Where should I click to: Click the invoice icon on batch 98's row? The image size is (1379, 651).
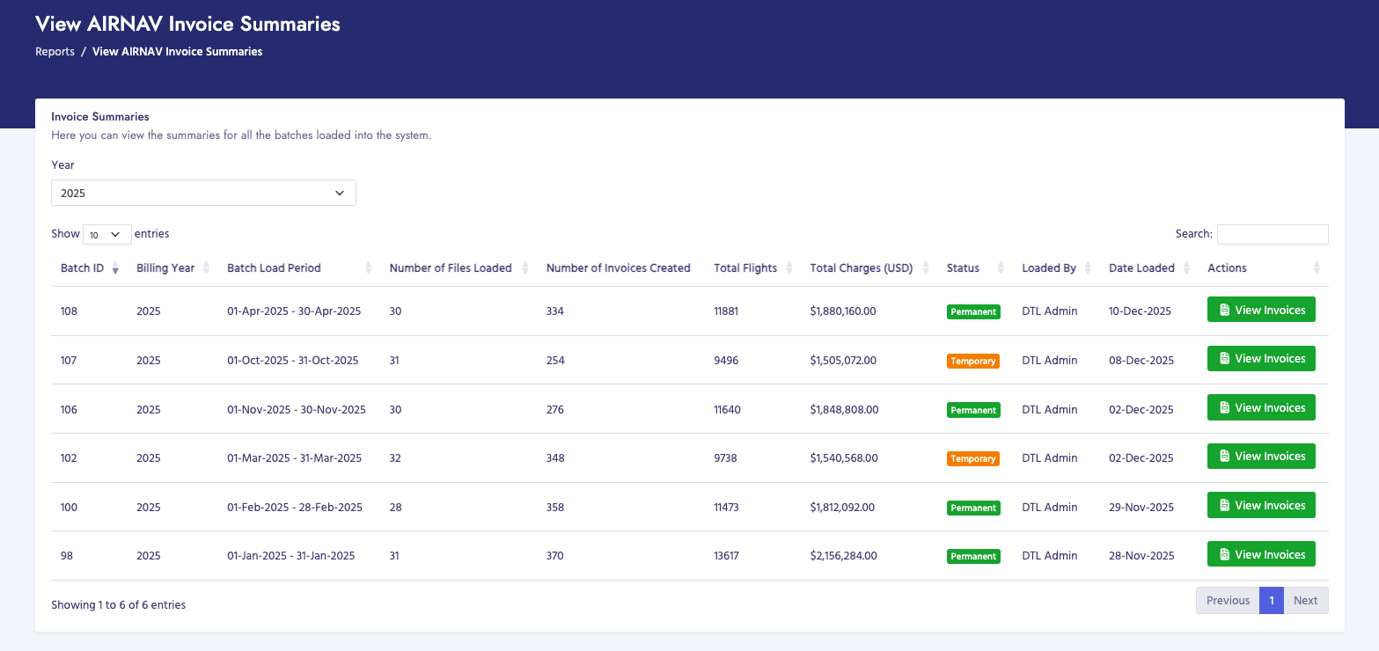1225,553
